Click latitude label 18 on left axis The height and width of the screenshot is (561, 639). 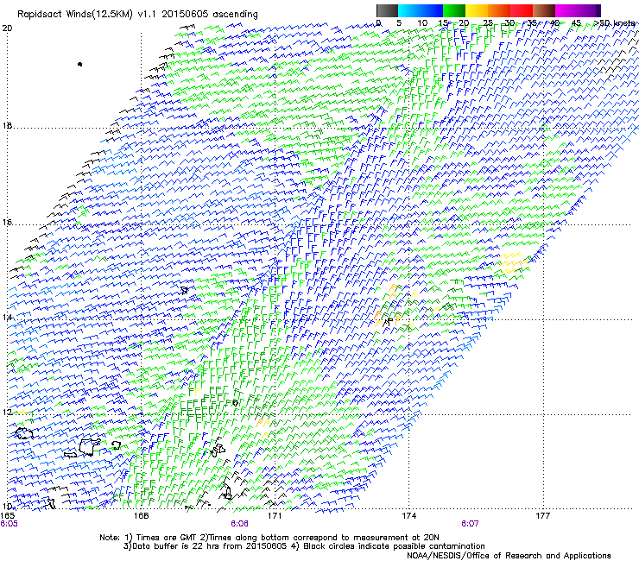7,126
